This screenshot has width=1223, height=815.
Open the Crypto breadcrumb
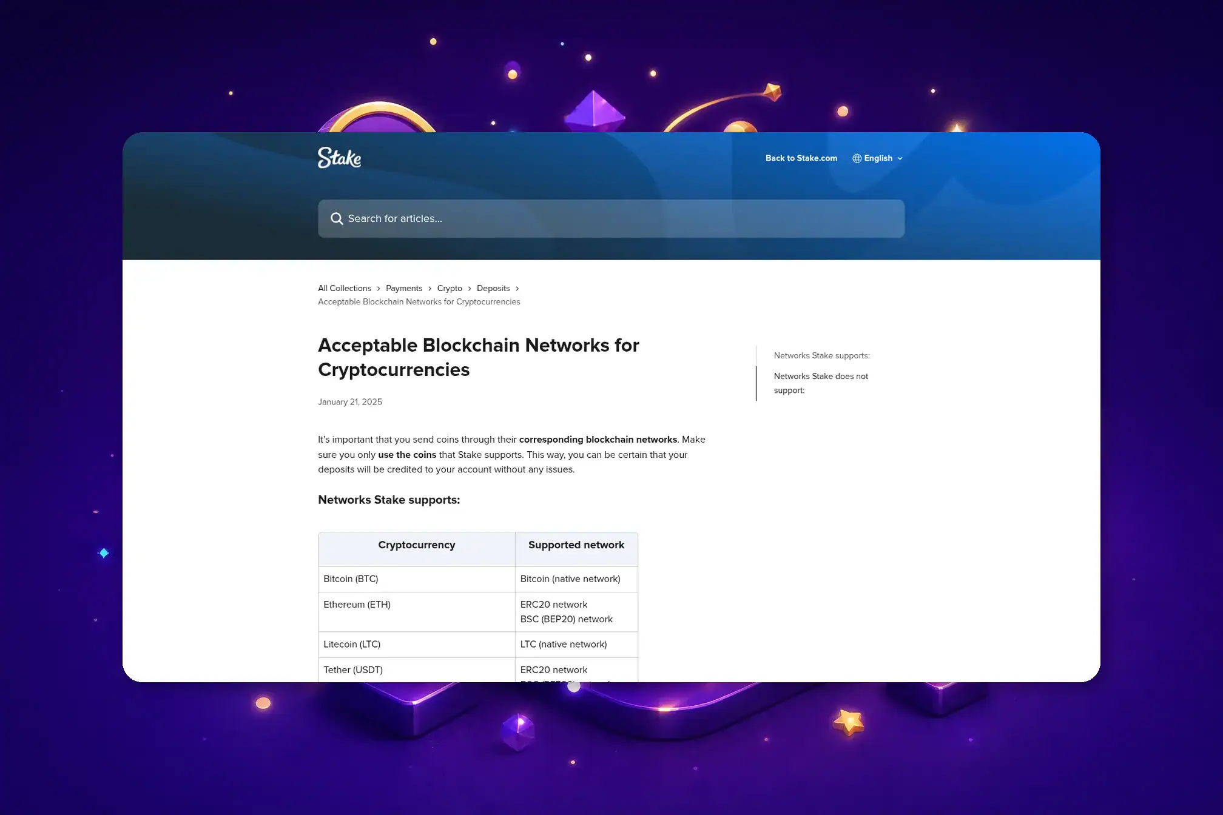tap(450, 288)
